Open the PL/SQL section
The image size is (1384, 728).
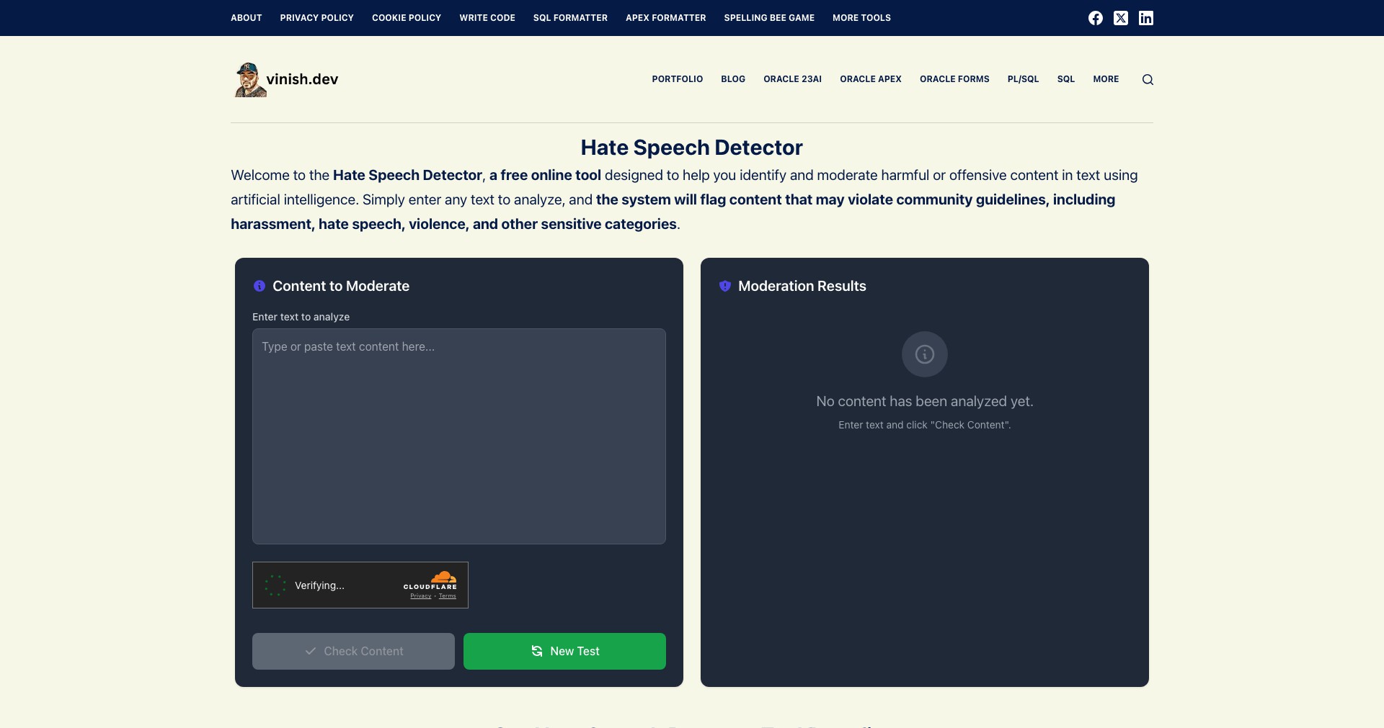click(x=1023, y=79)
